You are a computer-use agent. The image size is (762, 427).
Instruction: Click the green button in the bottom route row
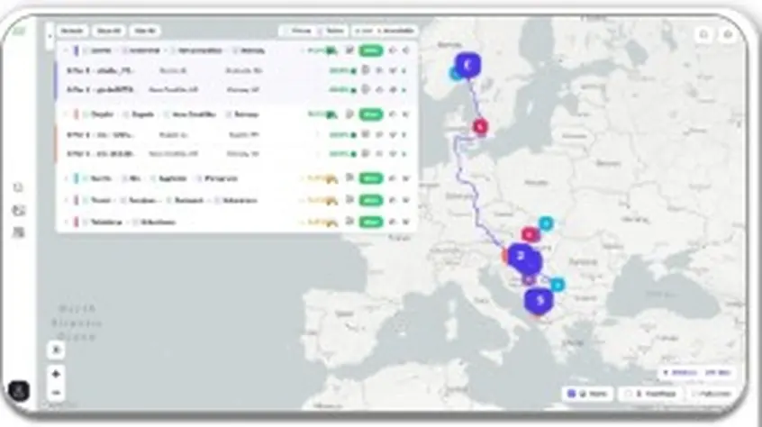(371, 222)
